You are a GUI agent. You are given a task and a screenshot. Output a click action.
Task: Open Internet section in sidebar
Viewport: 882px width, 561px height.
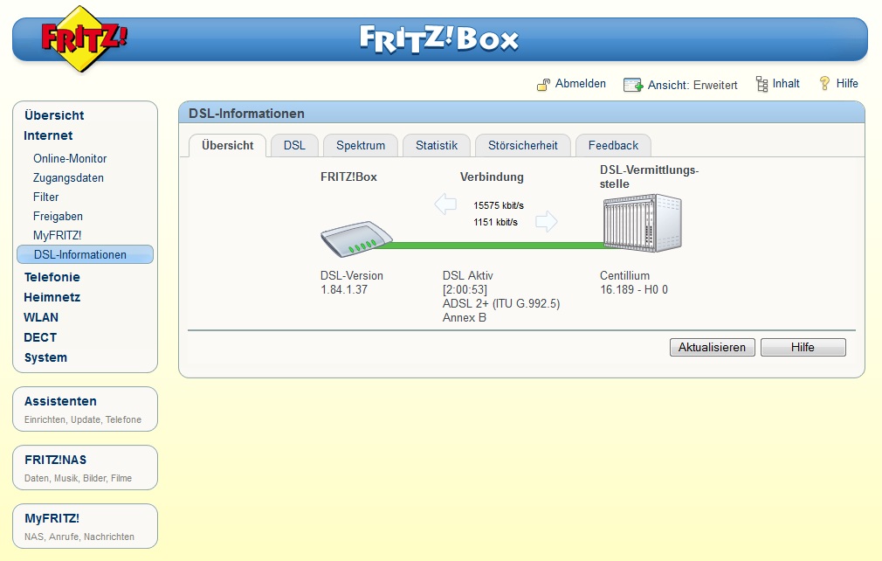pyautogui.click(x=48, y=135)
